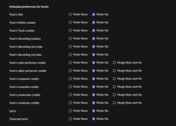Pick Prefer Roon for production credits

70,95
